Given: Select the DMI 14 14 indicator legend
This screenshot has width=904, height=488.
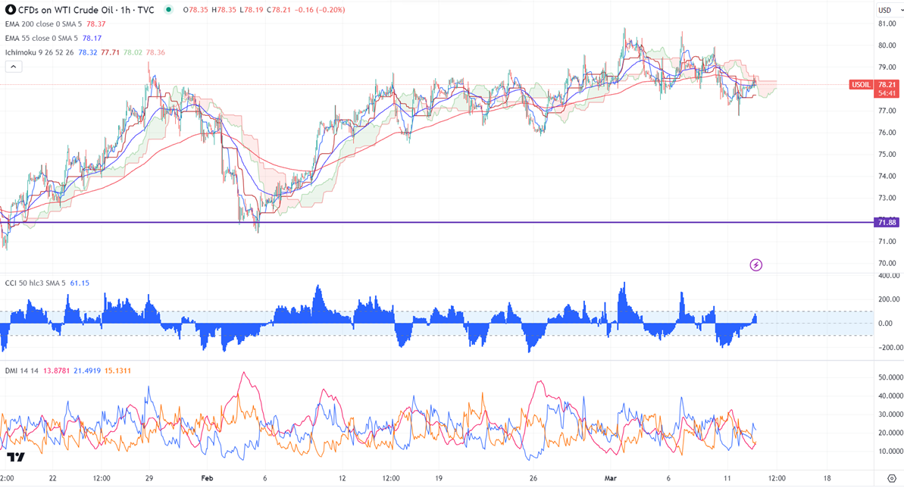Looking at the screenshot, I should 21,371.
